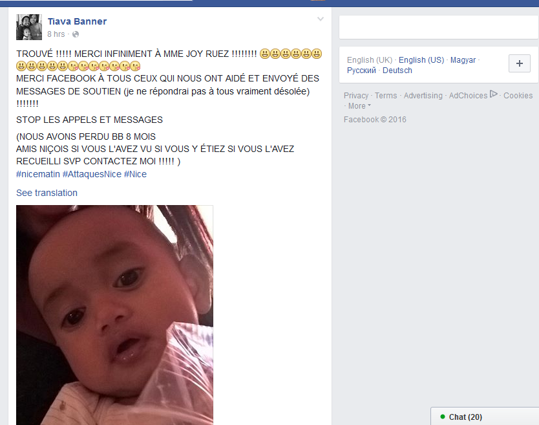539x425 pixels.
Task: Expand the More footer dropdown
Action: pos(359,106)
